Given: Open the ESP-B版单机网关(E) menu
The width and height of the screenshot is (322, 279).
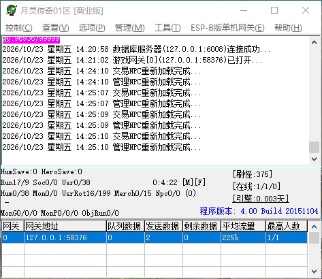Looking at the screenshot, I should (x=227, y=28).
